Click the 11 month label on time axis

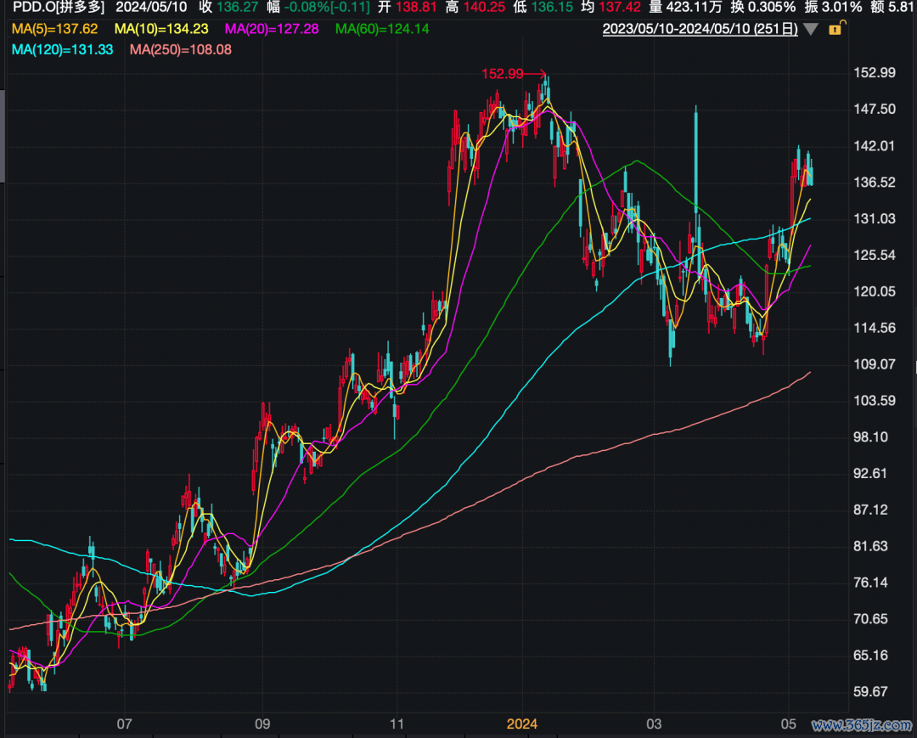(397, 724)
